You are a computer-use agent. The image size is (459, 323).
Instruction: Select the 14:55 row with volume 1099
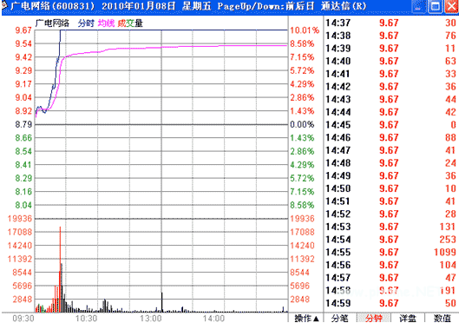coord(390,252)
